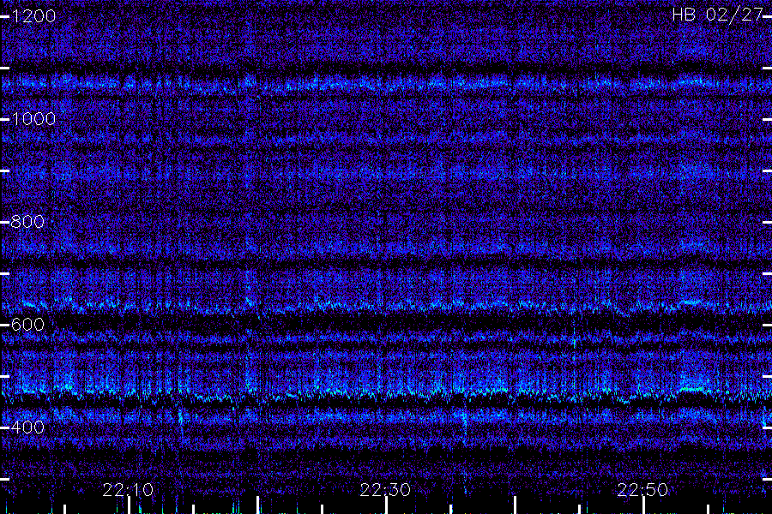The image size is (772, 514).
Task: Click the HB 02/27 station date label
Action: [718, 15]
